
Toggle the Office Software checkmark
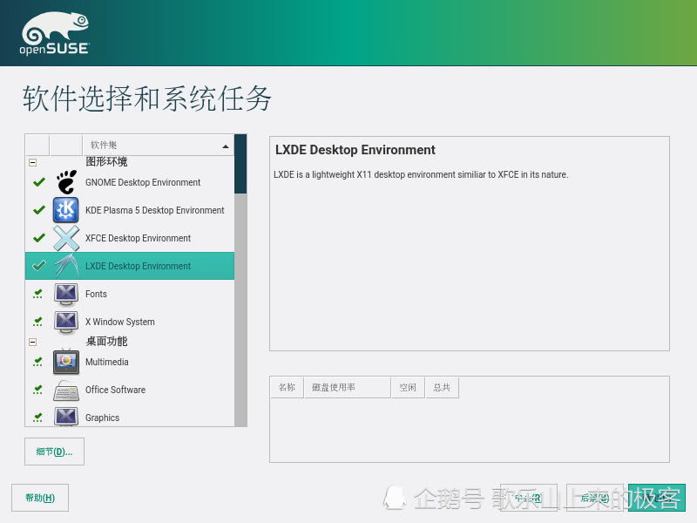(38, 390)
